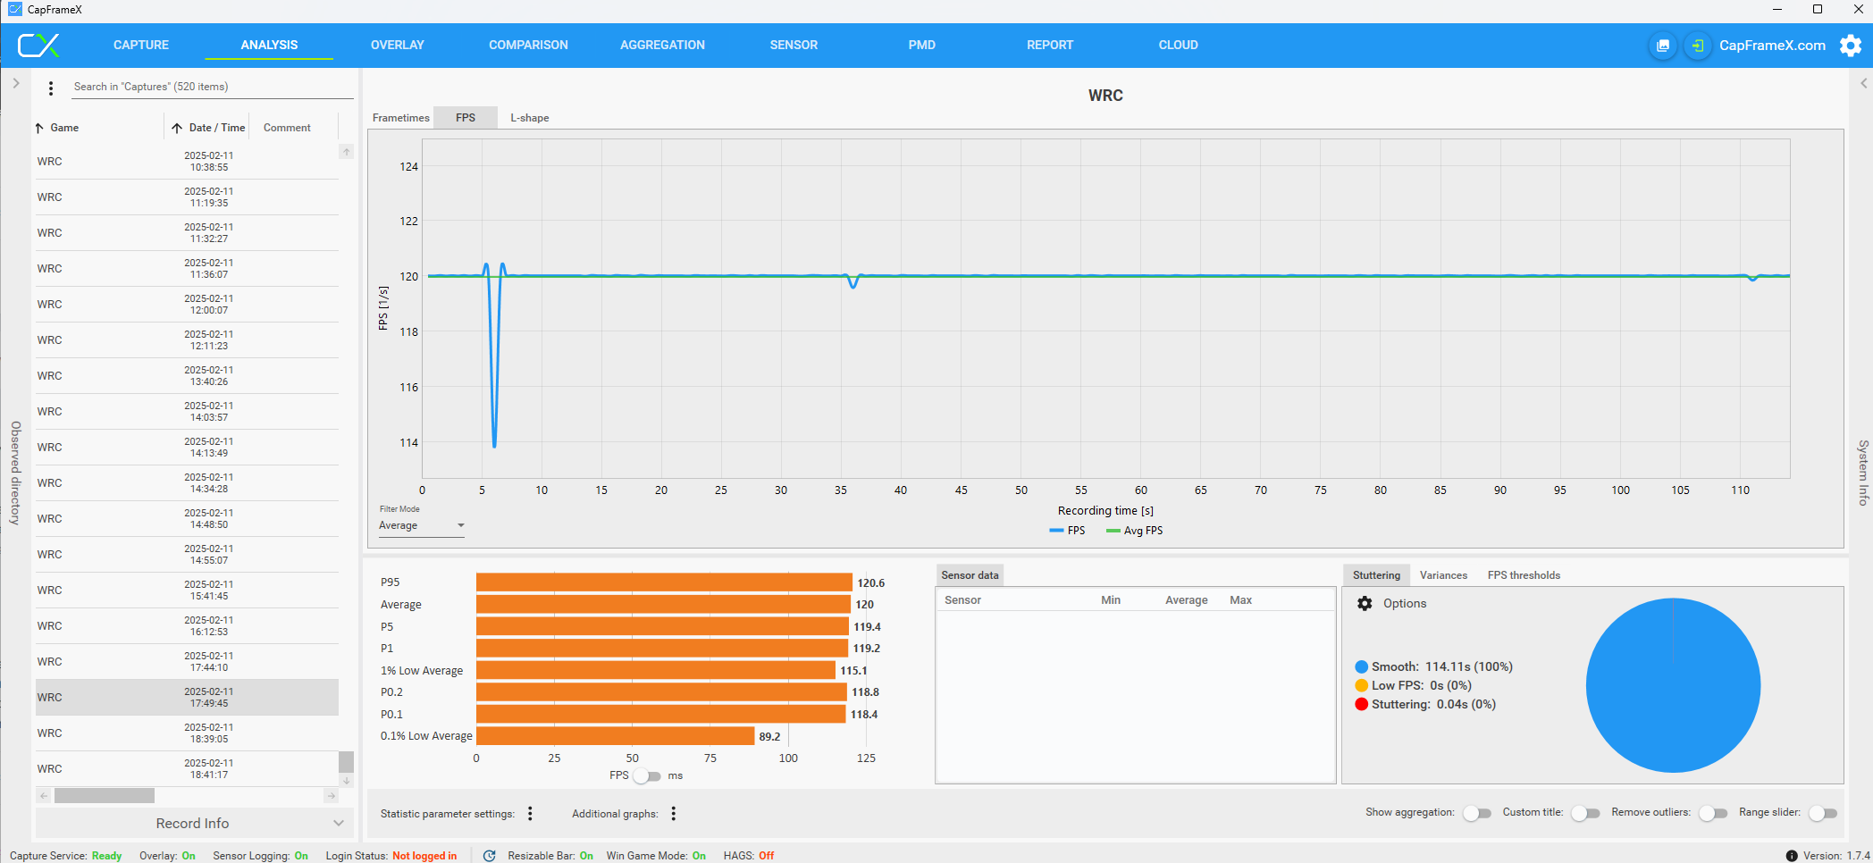1873x863 pixels.
Task: Enable Show aggregation toggle
Action: 1476,813
